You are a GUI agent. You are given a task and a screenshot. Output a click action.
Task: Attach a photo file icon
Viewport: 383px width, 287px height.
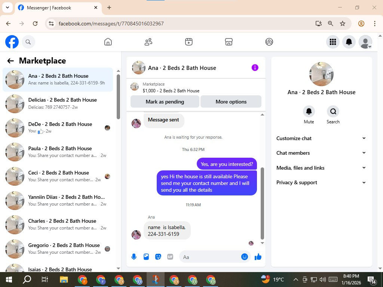click(x=146, y=257)
